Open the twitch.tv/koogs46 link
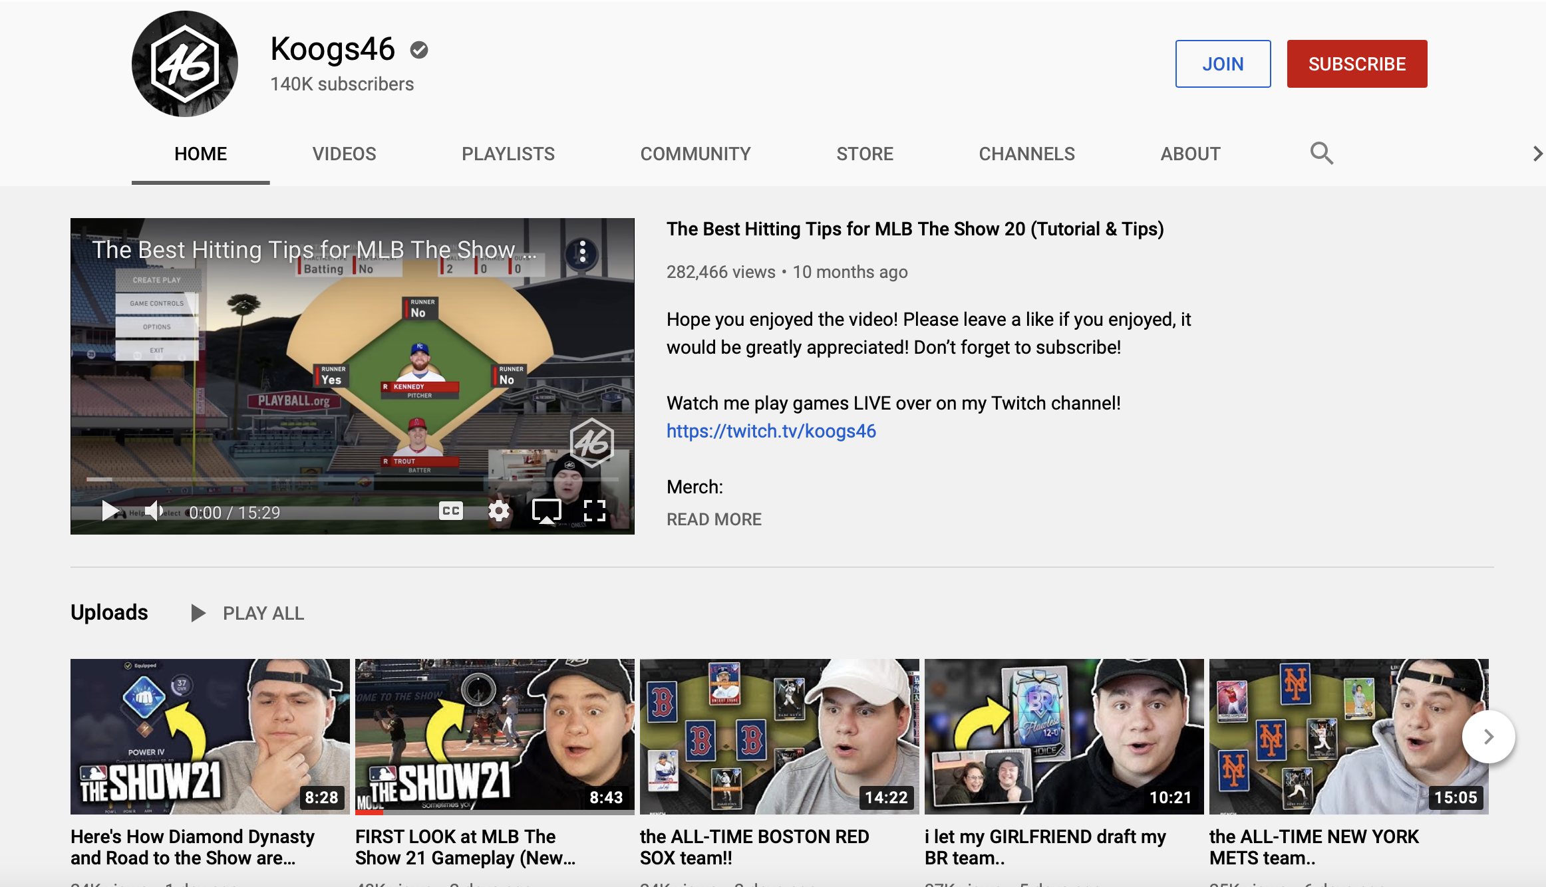This screenshot has width=1546, height=887. coord(772,431)
